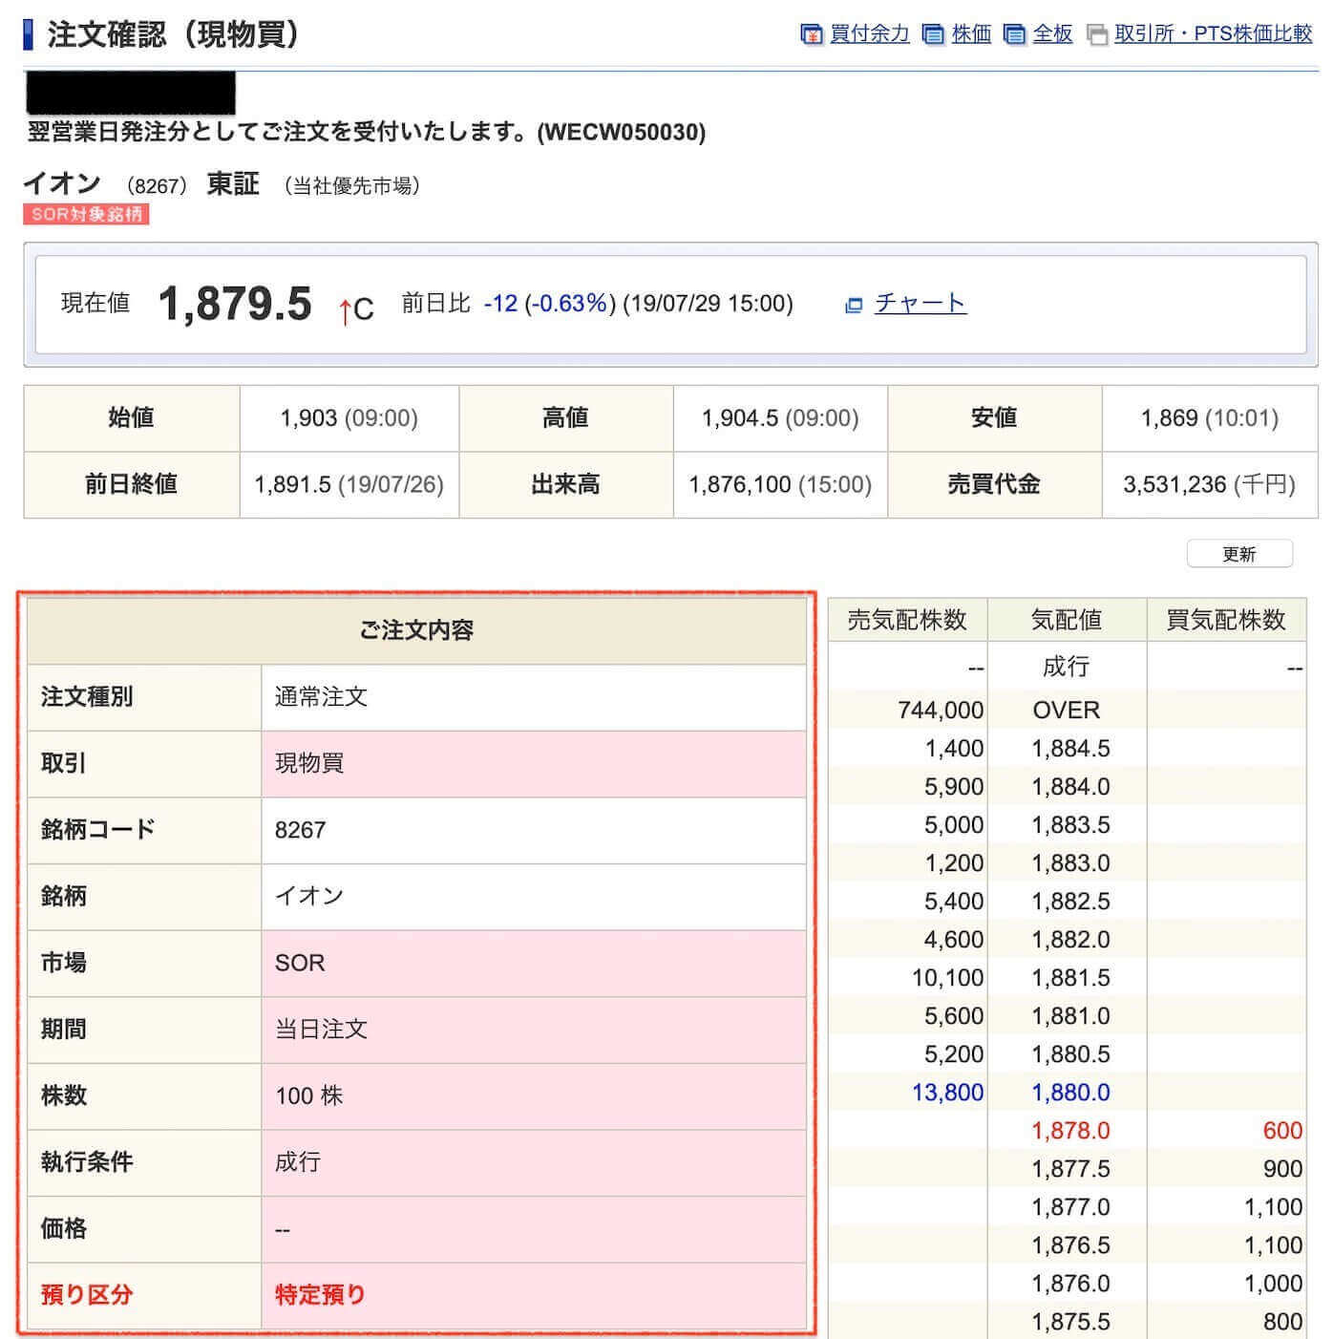Open the 株価 link

coord(971,33)
